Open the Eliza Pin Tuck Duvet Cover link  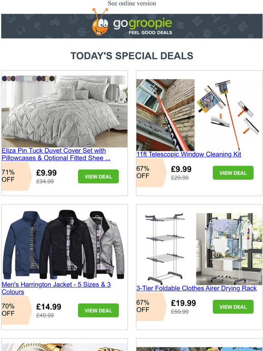click(x=56, y=154)
